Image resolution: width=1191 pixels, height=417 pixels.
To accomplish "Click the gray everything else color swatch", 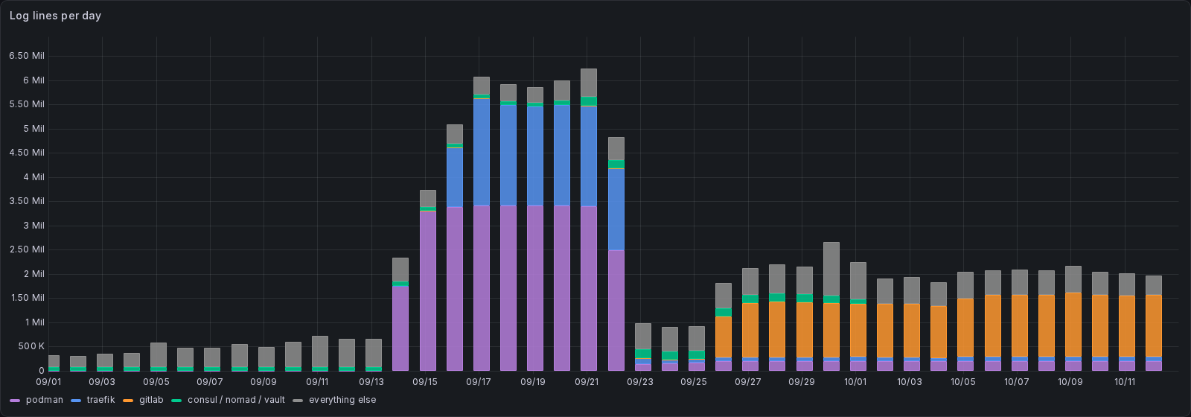I will pos(298,401).
